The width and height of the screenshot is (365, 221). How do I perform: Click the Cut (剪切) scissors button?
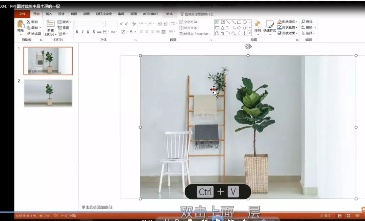(32, 22)
